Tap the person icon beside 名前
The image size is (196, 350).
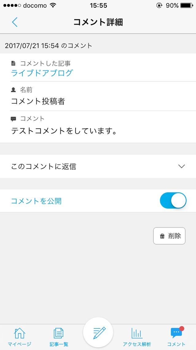pyautogui.click(x=13, y=90)
